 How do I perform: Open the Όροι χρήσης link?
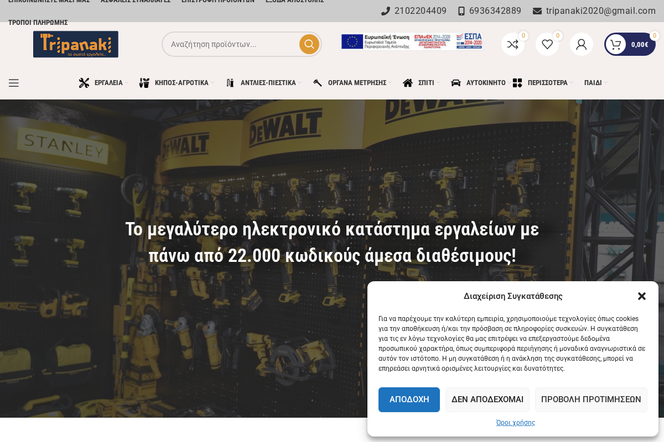coord(516,423)
